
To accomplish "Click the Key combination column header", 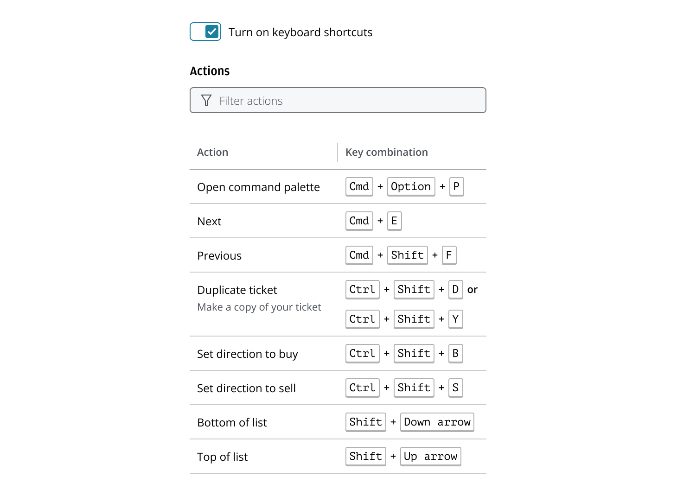I will point(386,152).
